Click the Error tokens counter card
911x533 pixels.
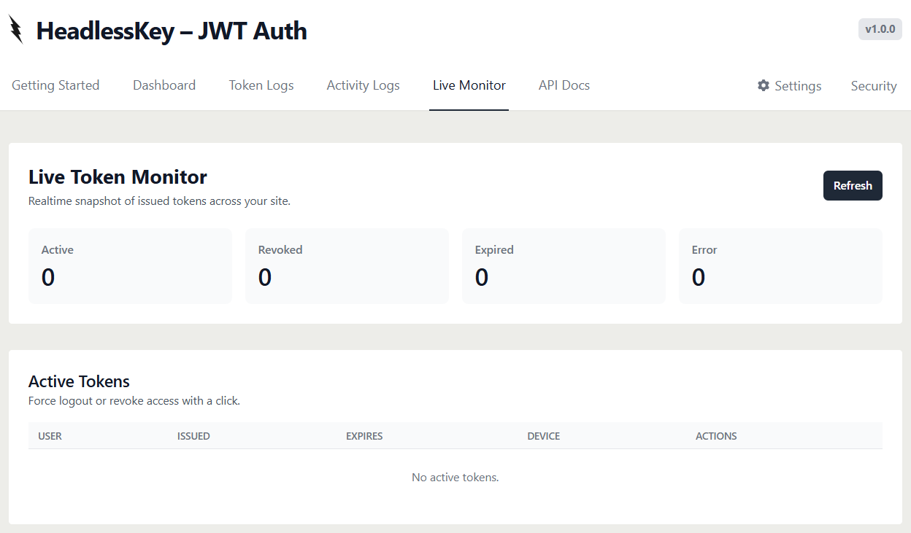point(780,265)
